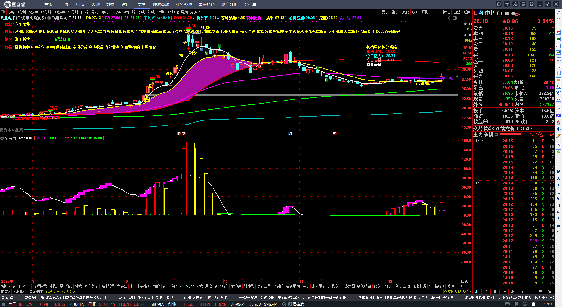Screen dimensions: 562x307
Task: Click the red 主力净额 progress bar
Action: point(510,134)
